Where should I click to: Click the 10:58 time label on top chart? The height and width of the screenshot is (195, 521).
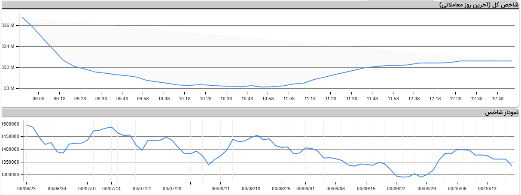[268, 99]
